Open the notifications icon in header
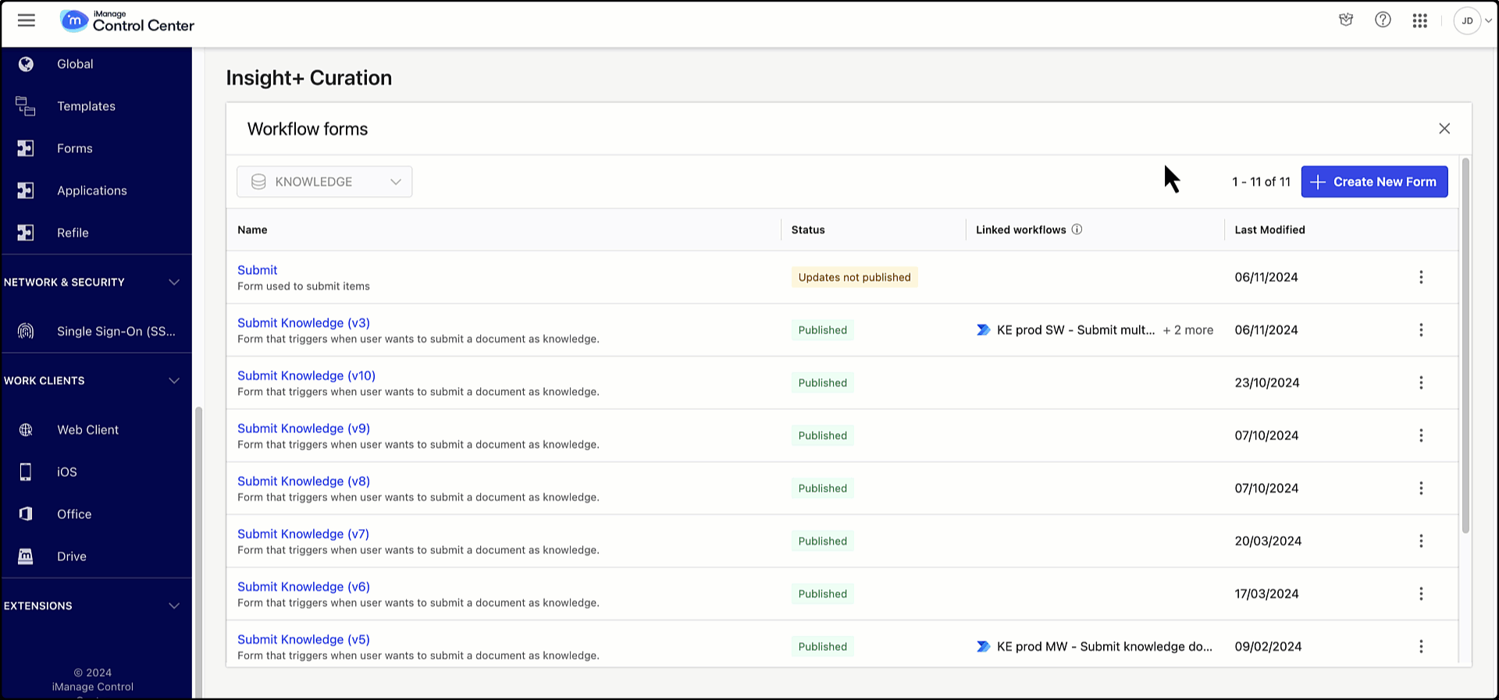Screen dimensions: 1499x700 point(1345,20)
